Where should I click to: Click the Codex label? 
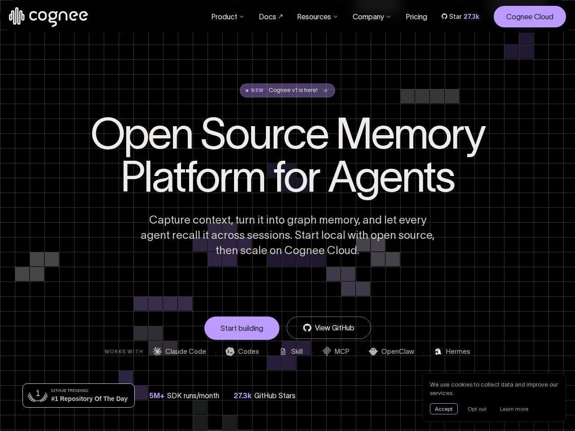point(248,352)
